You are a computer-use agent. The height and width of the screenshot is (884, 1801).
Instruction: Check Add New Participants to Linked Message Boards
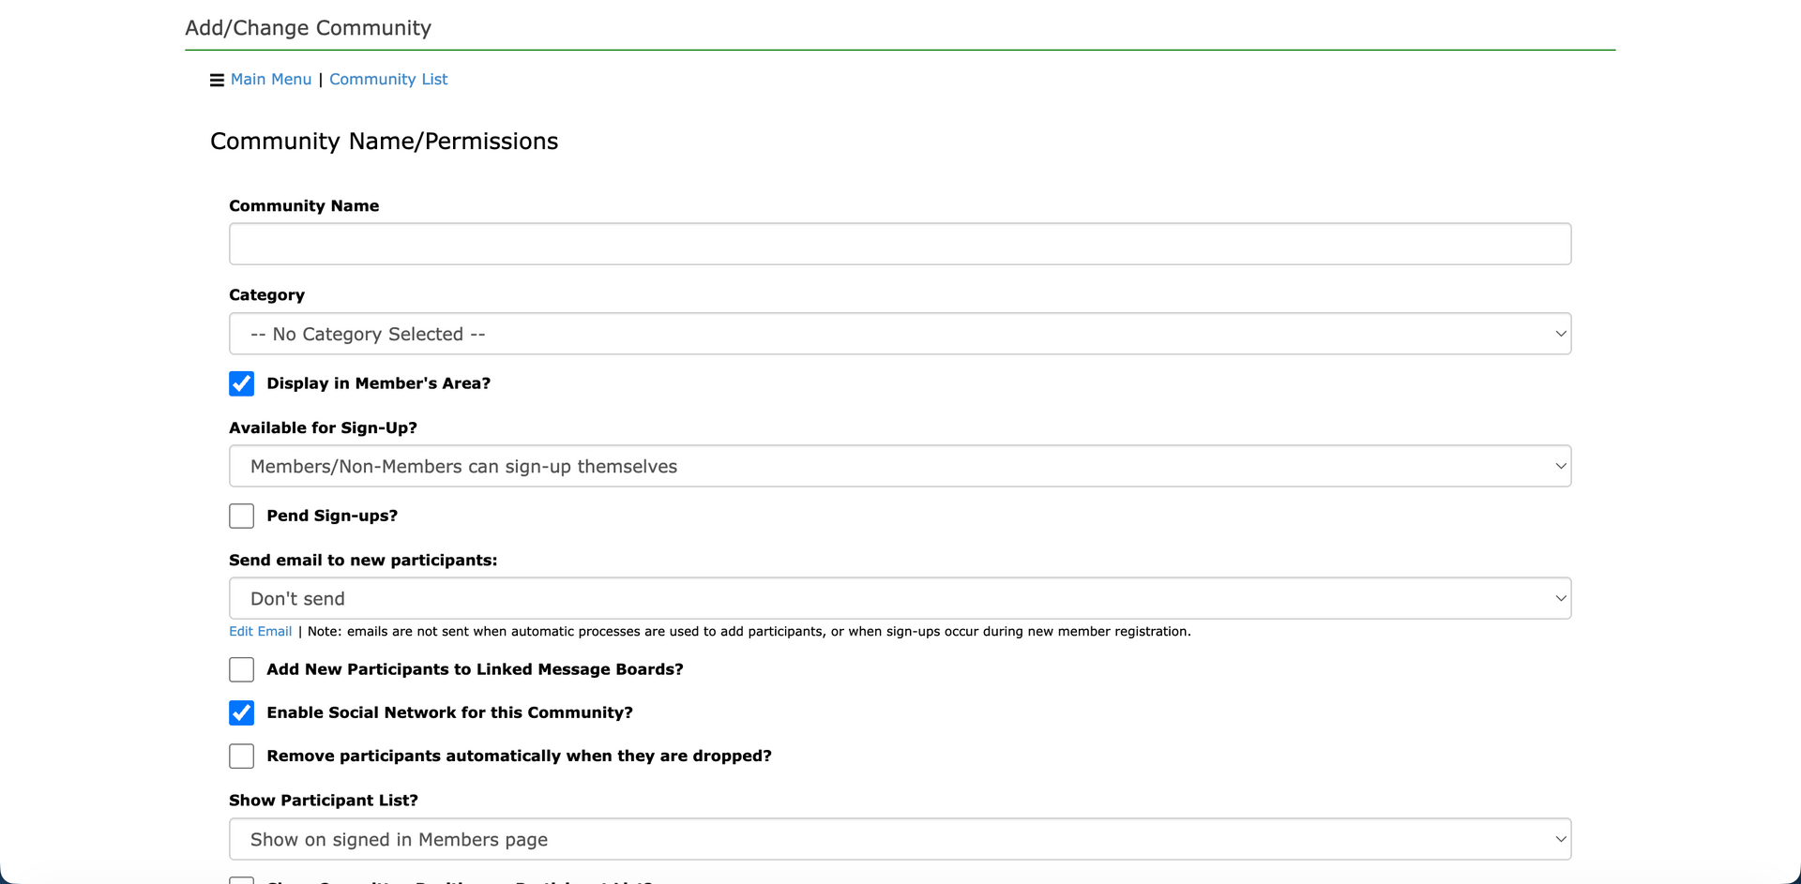[241, 669]
